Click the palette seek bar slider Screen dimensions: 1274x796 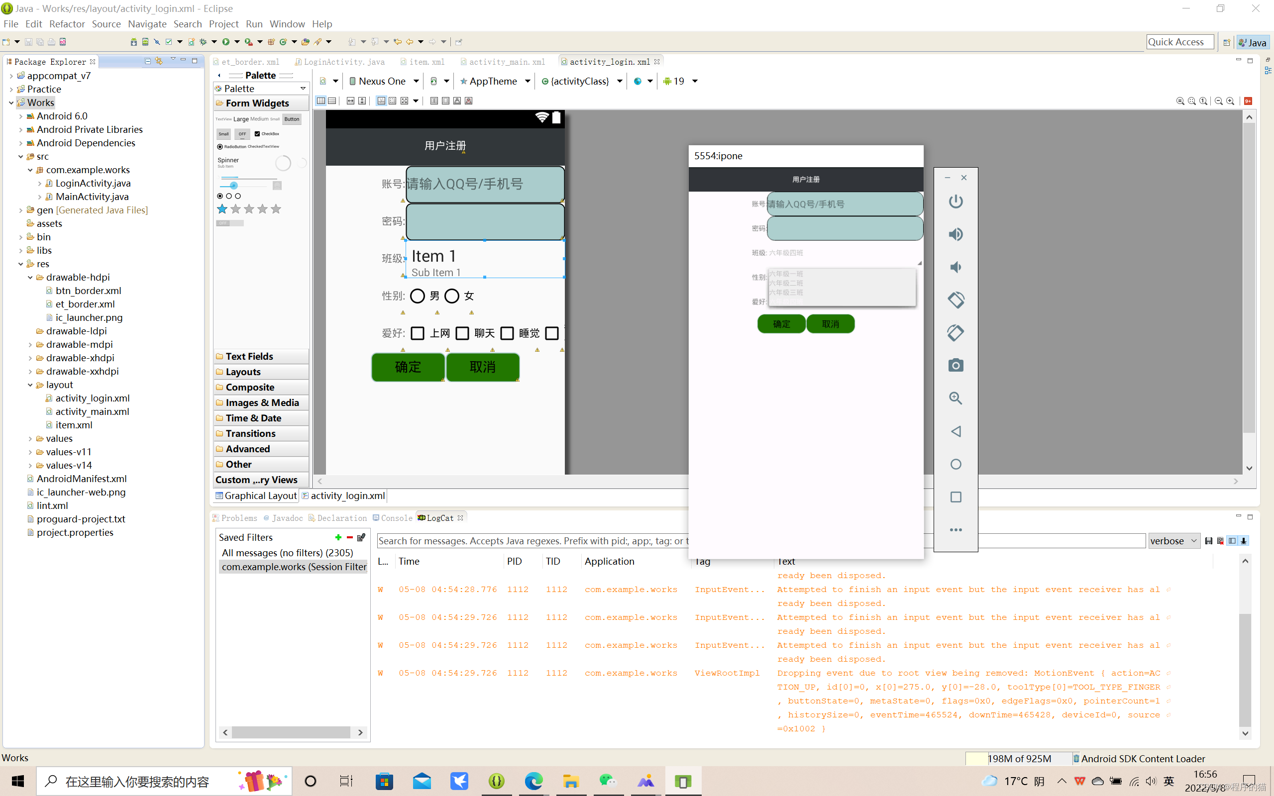click(234, 185)
